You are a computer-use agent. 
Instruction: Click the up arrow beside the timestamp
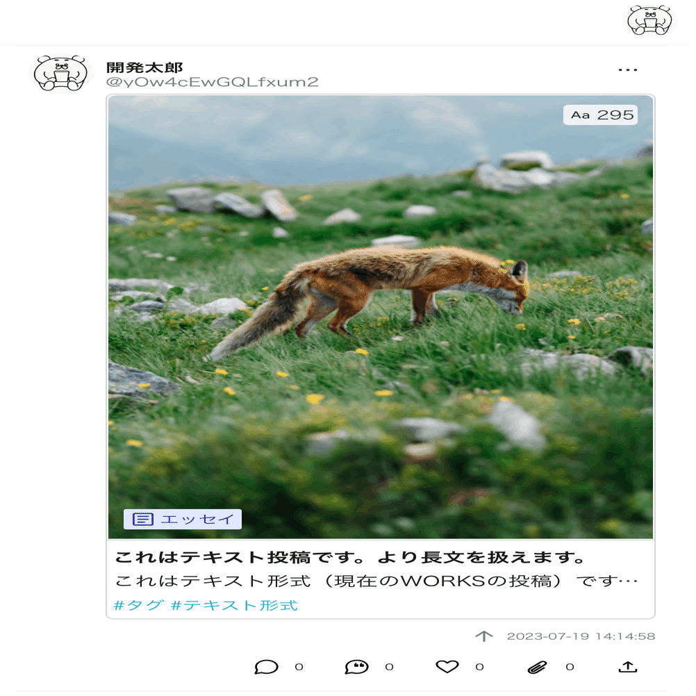(484, 636)
